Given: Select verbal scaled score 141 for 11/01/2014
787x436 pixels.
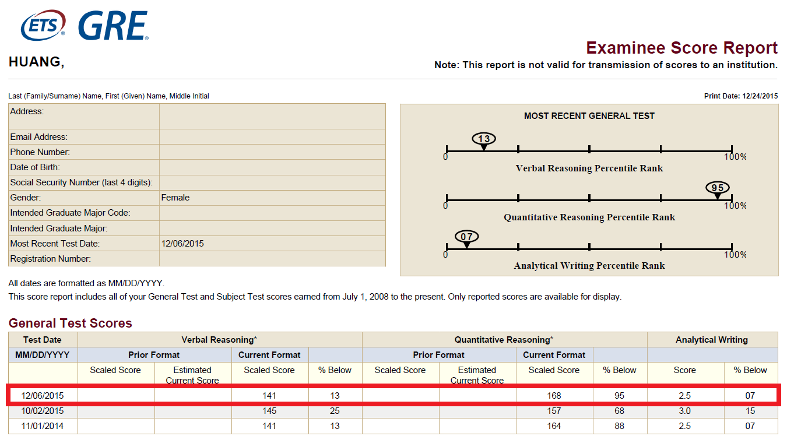Looking at the screenshot, I should coord(269,426).
